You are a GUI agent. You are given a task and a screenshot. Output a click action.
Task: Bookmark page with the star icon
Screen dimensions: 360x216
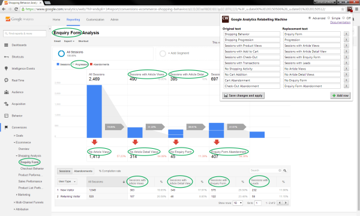pyautogui.click(x=343, y=9)
